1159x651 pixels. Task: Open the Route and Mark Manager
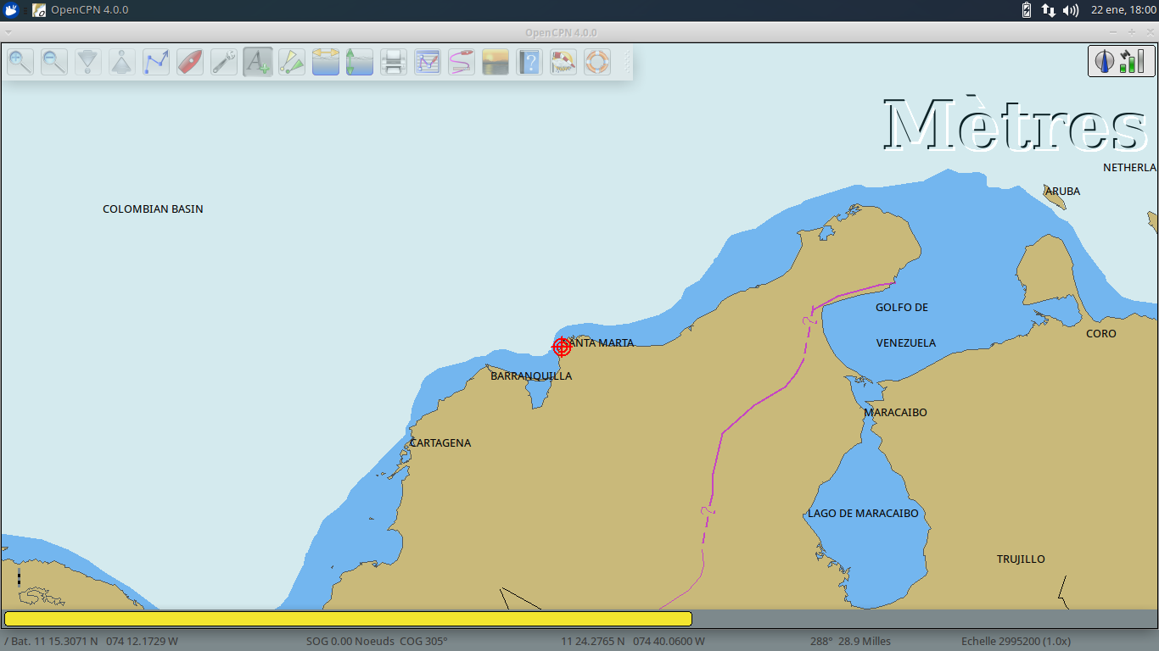(428, 62)
